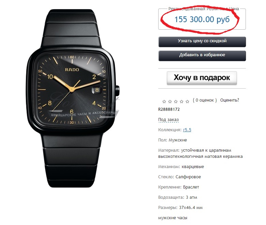
Task: Click 'Узнать цену со скидкой' button
Action: [202, 42]
